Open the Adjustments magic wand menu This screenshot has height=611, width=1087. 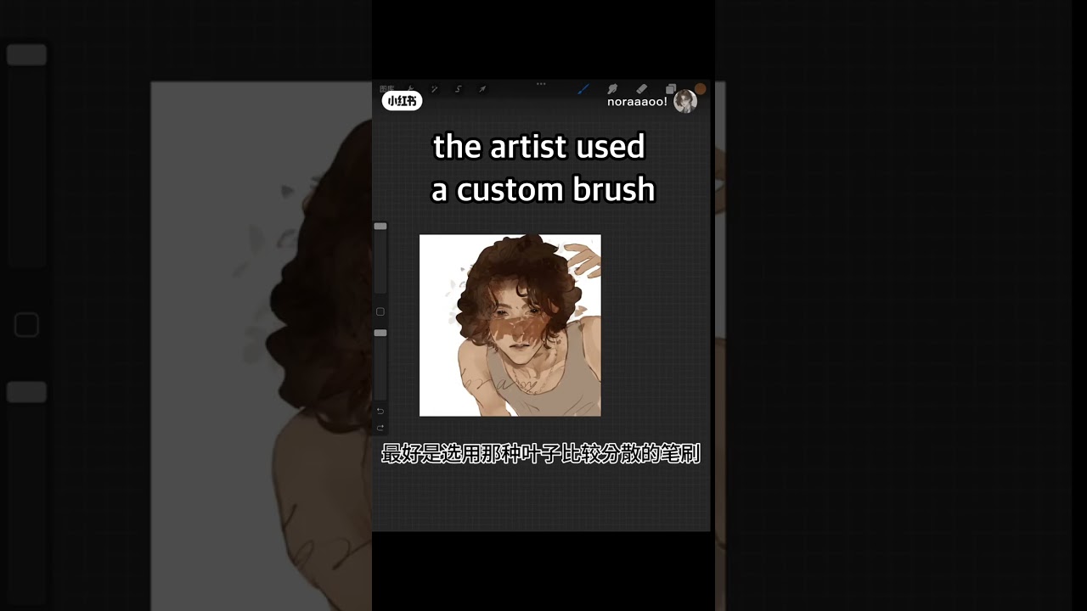pos(435,88)
